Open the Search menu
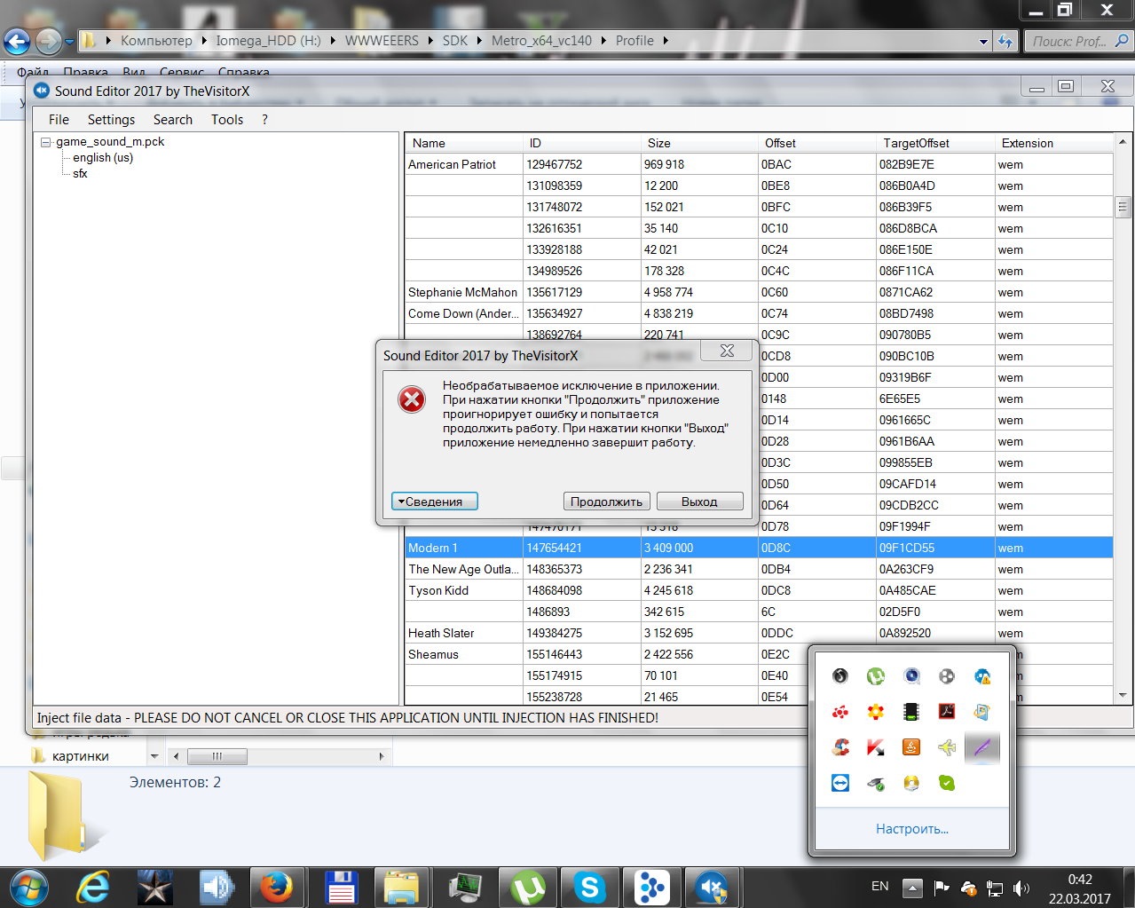 [x=172, y=120]
